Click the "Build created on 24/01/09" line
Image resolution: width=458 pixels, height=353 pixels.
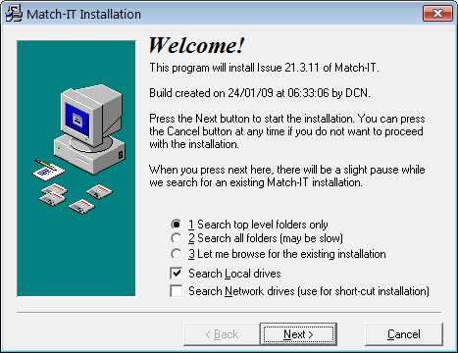point(260,93)
